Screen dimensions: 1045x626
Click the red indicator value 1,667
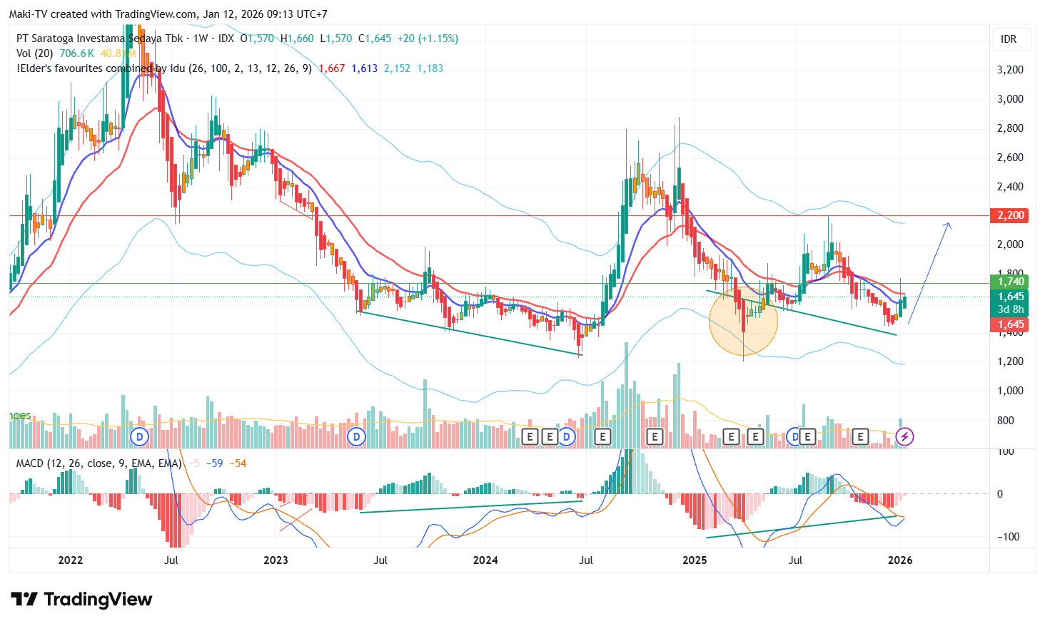pyautogui.click(x=332, y=68)
